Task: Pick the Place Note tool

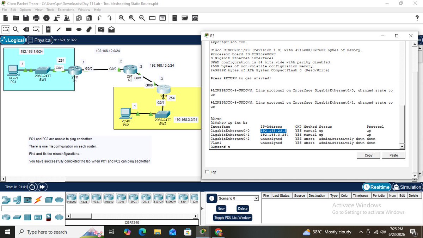Action: point(48,30)
